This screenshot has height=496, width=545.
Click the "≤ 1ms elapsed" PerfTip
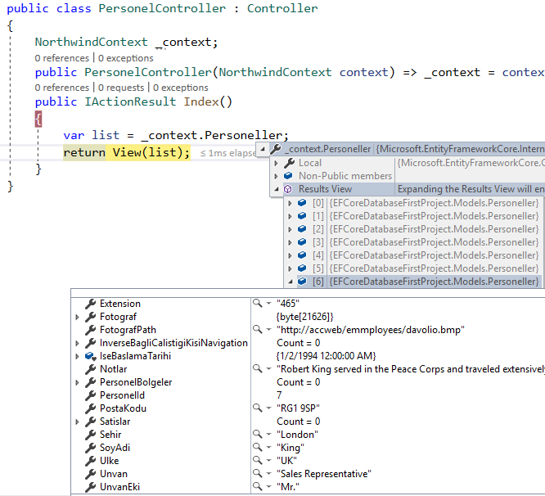(x=227, y=153)
